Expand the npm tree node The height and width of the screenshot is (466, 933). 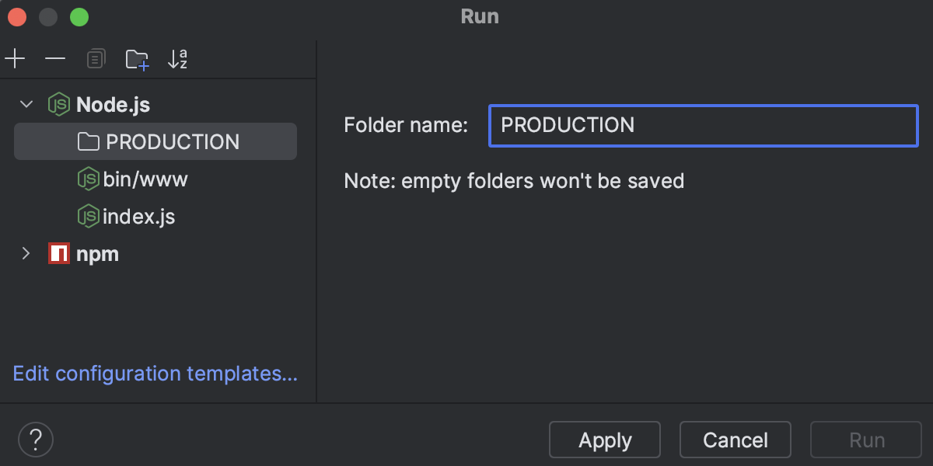[x=26, y=253]
